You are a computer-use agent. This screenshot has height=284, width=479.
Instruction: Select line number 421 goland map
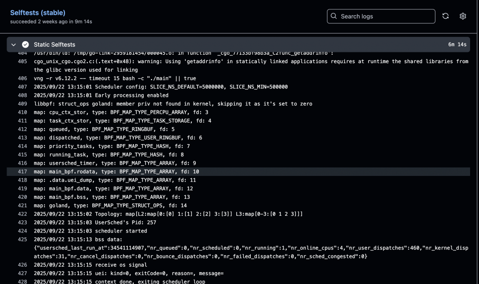[x=22, y=205]
